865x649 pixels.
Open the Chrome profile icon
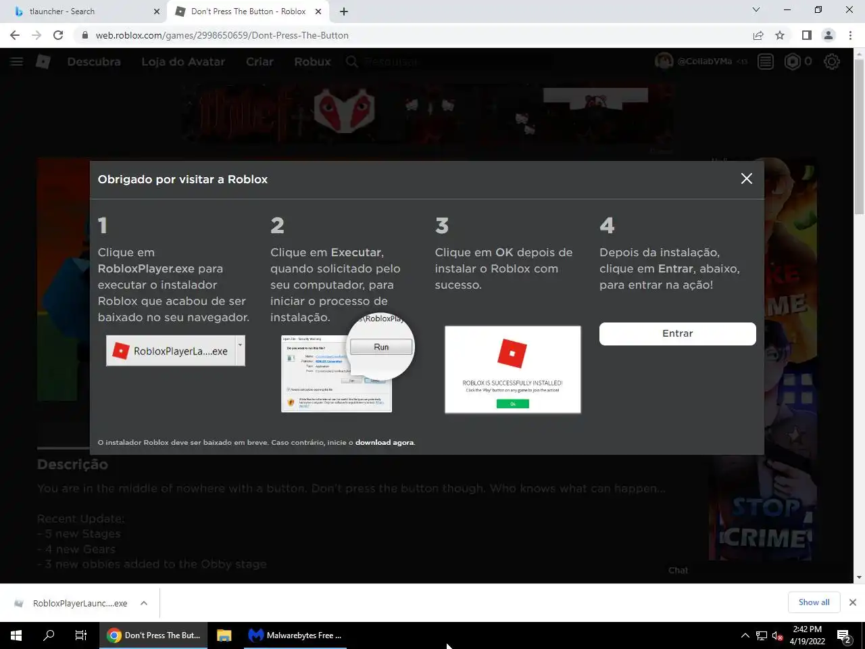pos(829,35)
